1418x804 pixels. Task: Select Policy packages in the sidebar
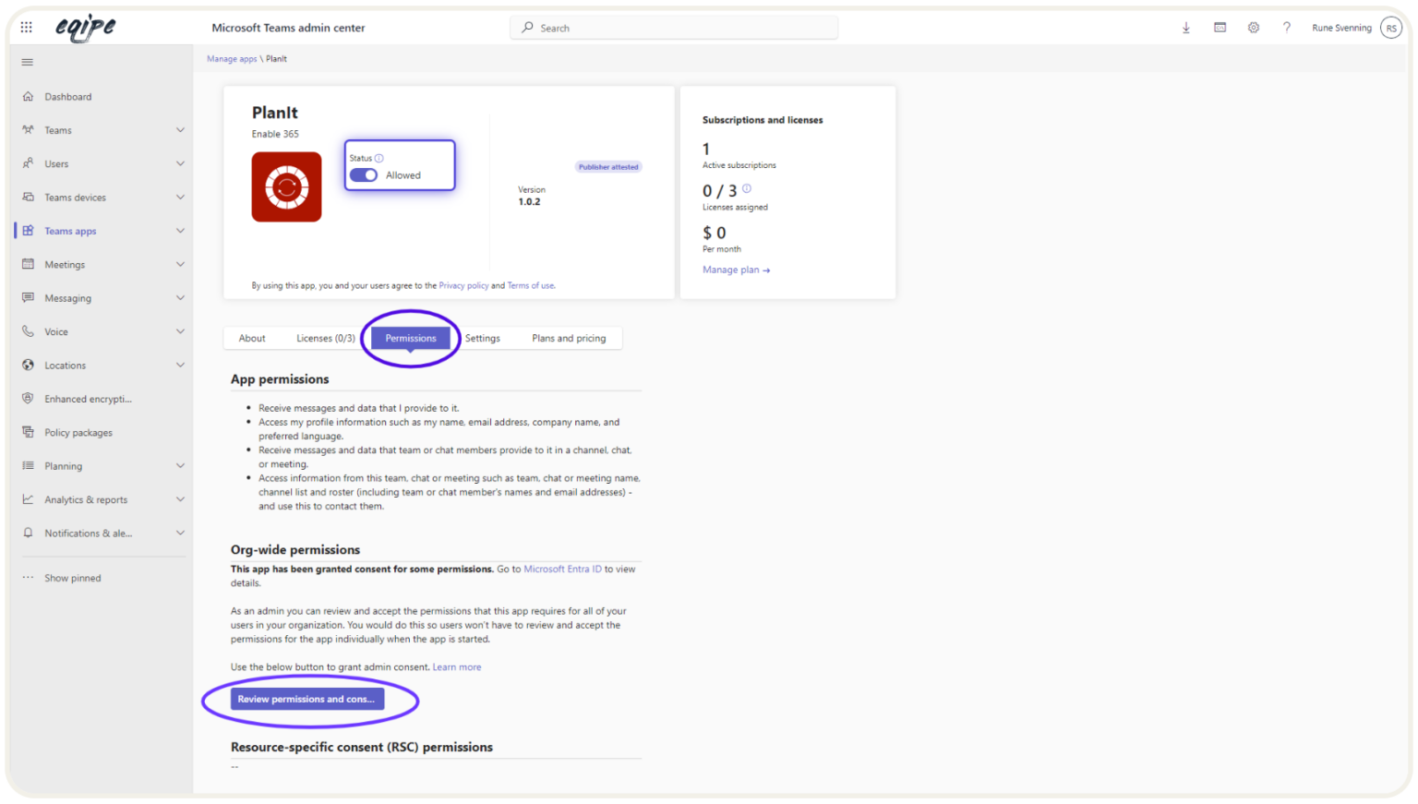[78, 432]
